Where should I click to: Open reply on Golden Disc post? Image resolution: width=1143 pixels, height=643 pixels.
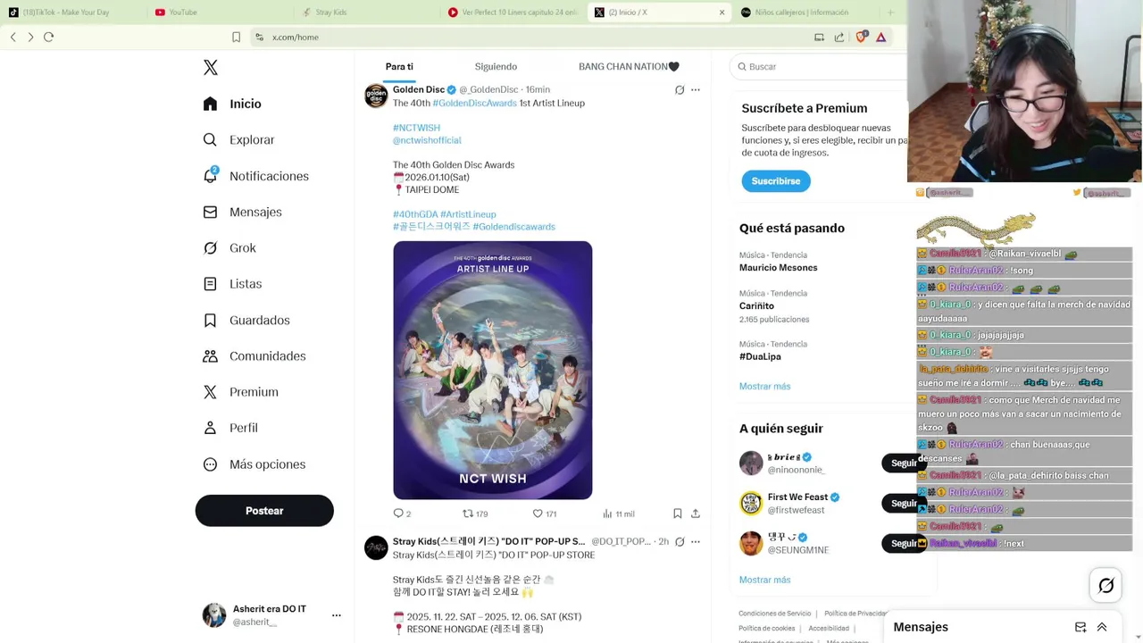click(402, 514)
